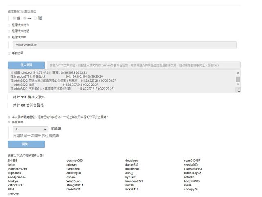262x197 pixels.
Task: Click winner name ZHI888 in results list
Action: point(13,161)
